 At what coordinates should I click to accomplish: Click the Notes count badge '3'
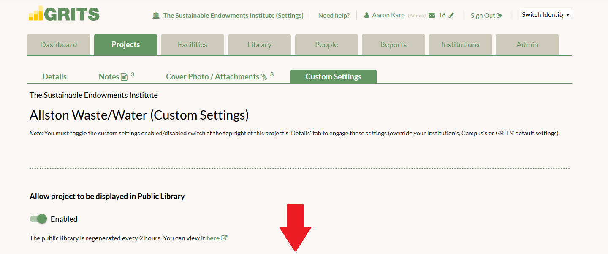132,74
